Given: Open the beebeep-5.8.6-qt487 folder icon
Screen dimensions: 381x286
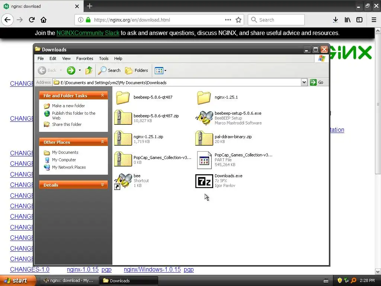Looking at the screenshot, I should pos(123,97).
